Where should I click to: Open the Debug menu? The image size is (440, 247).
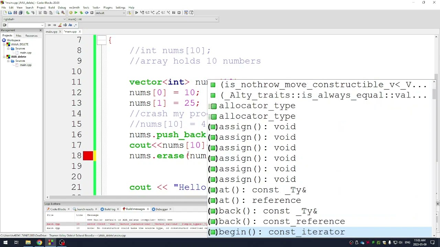(62, 8)
